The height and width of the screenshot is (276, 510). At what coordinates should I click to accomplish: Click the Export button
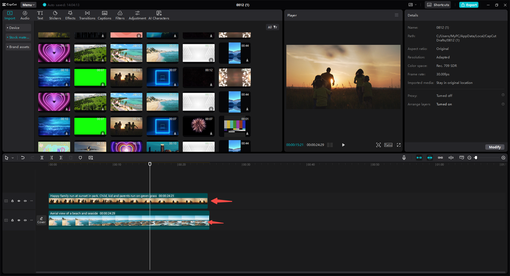click(x=469, y=5)
